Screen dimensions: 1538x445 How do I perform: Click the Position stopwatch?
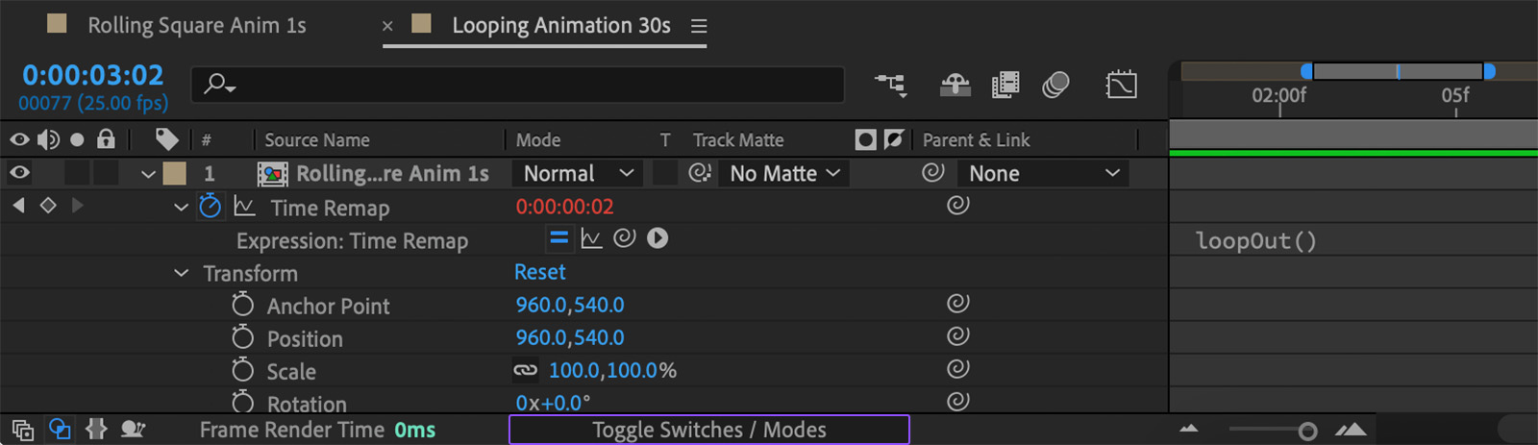coord(243,338)
